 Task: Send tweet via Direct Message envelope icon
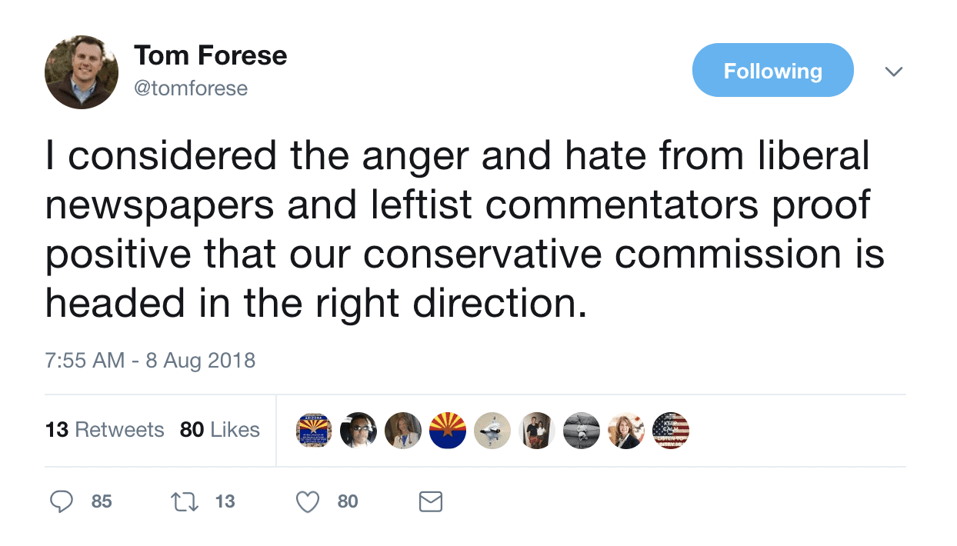click(430, 501)
